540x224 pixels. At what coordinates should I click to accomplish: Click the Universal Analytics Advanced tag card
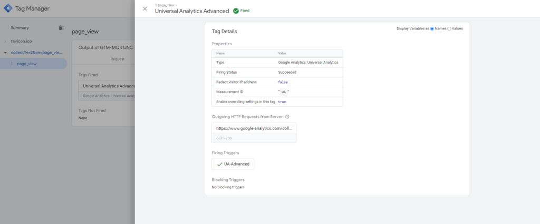[x=107, y=90]
